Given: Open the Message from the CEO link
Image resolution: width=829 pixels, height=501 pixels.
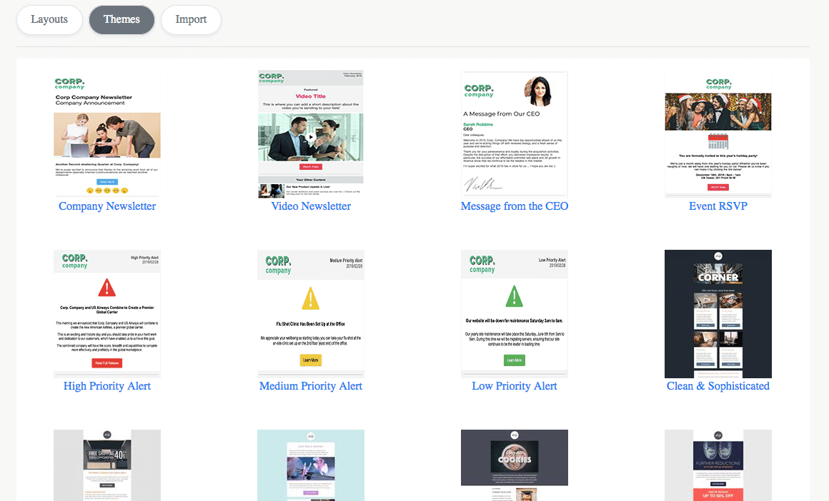Looking at the screenshot, I should (514, 206).
